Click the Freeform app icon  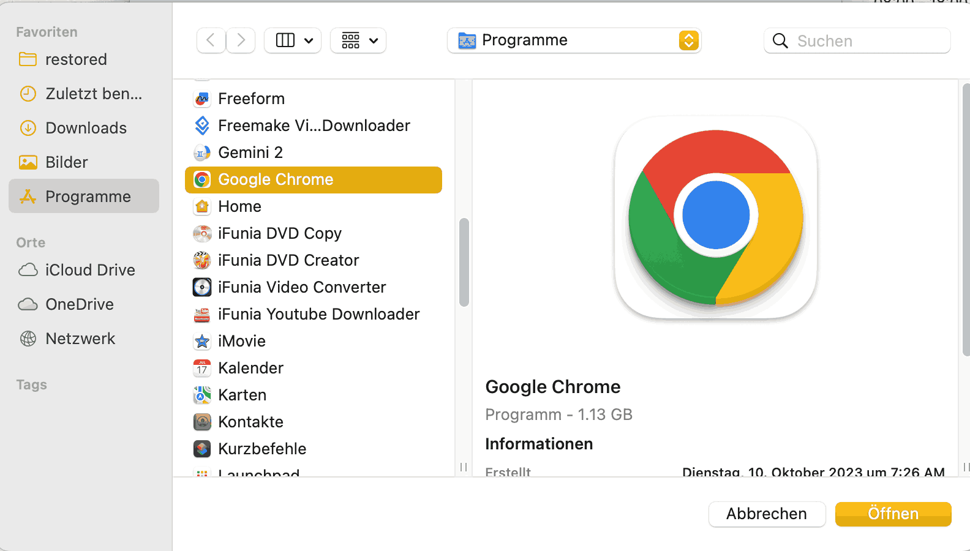[202, 99]
